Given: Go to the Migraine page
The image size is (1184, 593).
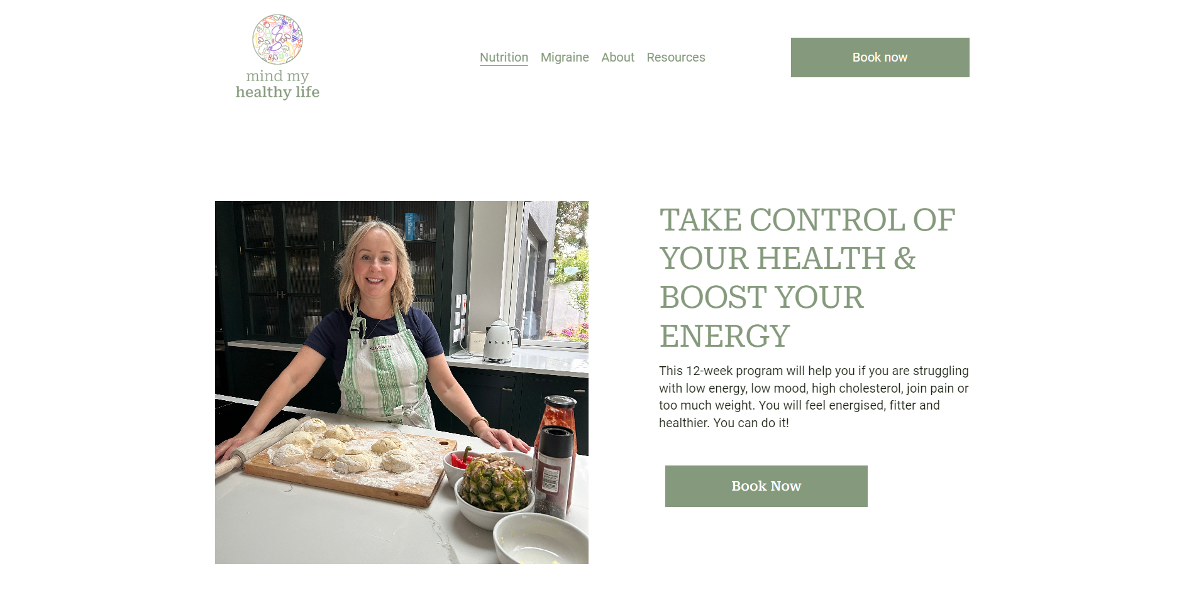Looking at the screenshot, I should [x=565, y=57].
